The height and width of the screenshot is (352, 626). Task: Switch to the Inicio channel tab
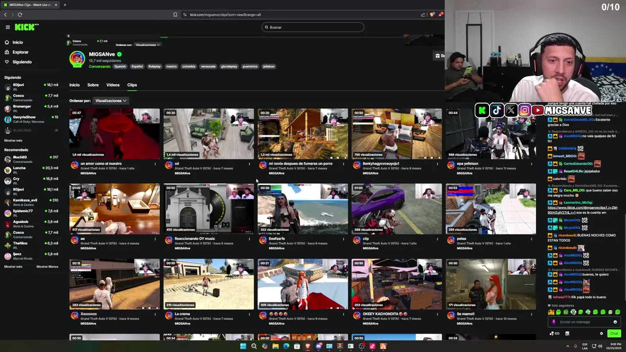[74, 85]
